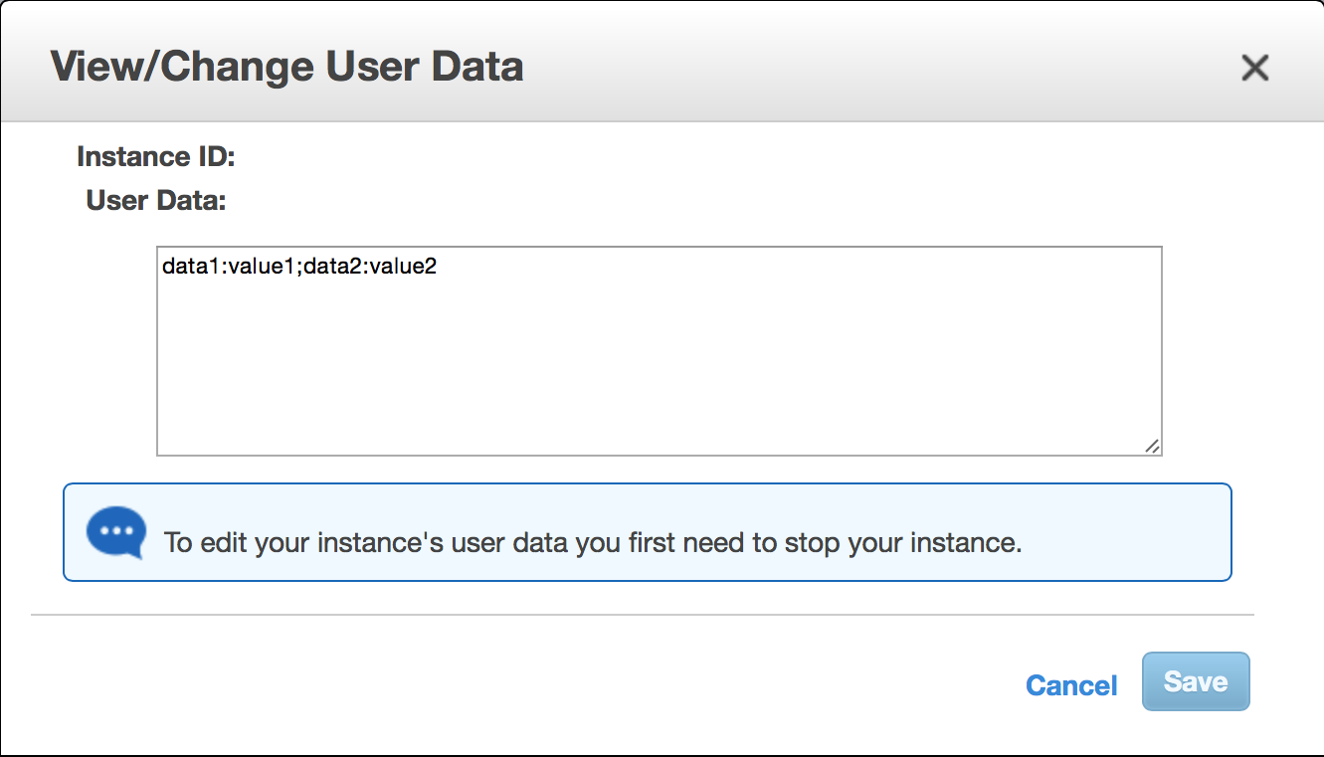Click the resize grip of the text box
Image resolution: width=1324 pixels, height=757 pixels.
click(x=1154, y=448)
